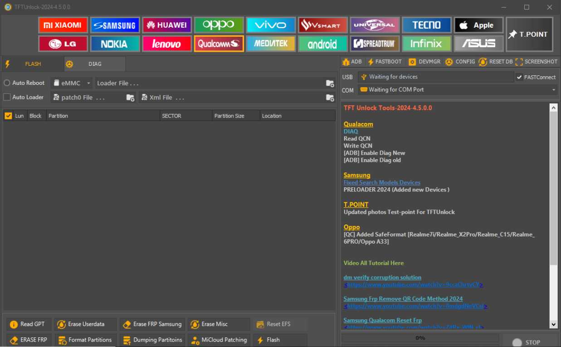Select the FLASH tab
This screenshot has height=347, width=561.
click(x=32, y=64)
